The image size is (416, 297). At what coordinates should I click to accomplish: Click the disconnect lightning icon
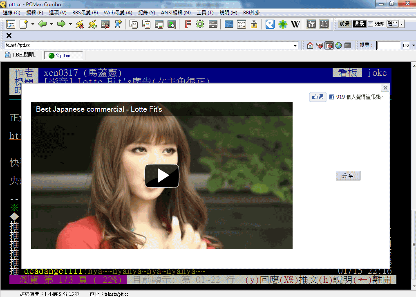(x=80, y=24)
